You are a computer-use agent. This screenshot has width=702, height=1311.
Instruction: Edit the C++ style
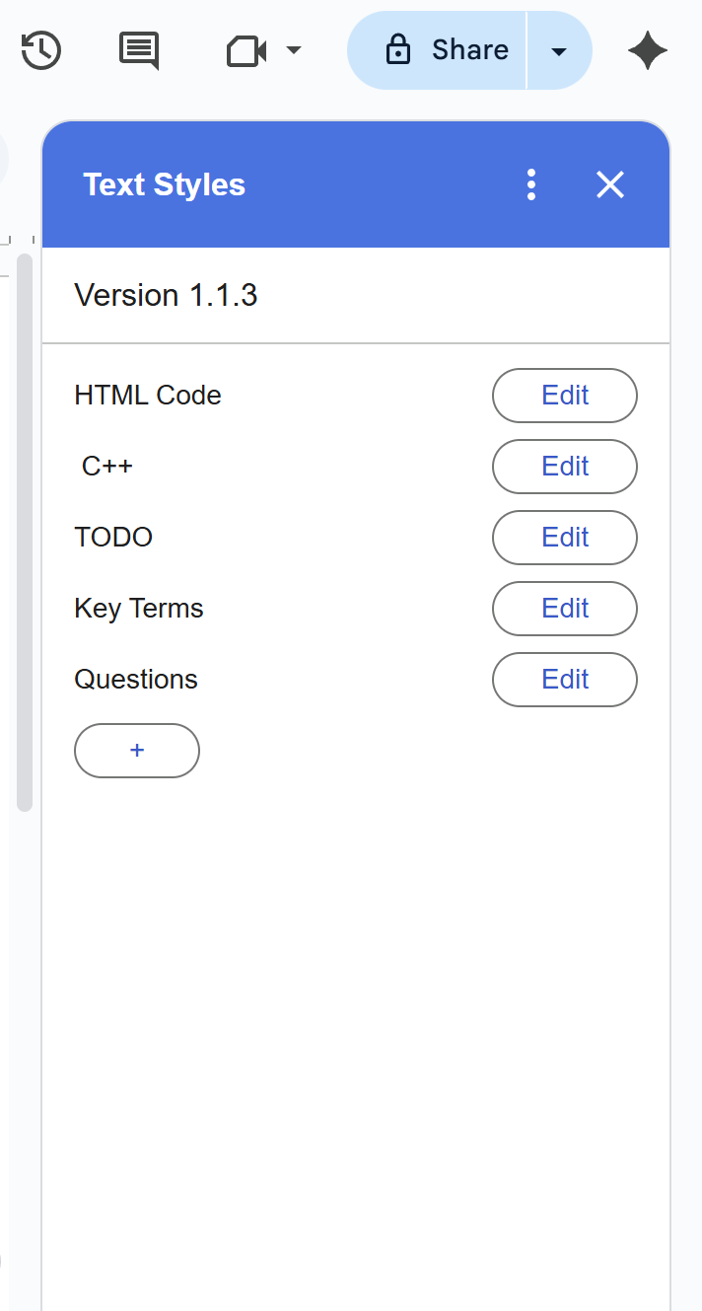pyautogui.click(x=564, y=466)
